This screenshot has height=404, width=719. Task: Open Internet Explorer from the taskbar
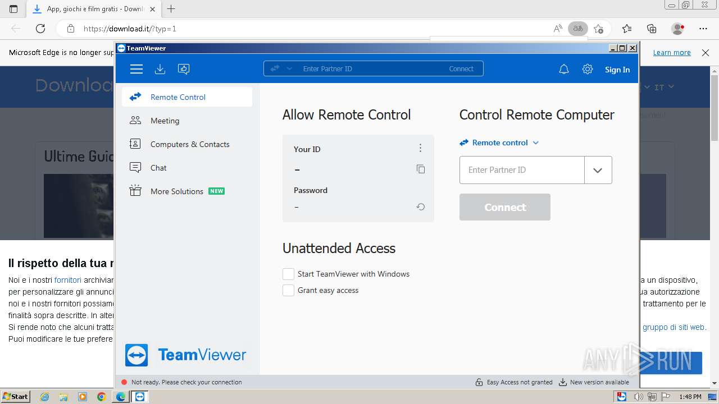tap(45, 397)
